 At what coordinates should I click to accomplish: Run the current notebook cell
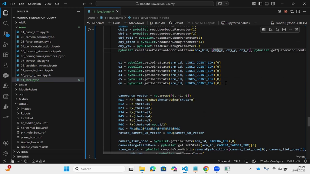coord(89,29)
